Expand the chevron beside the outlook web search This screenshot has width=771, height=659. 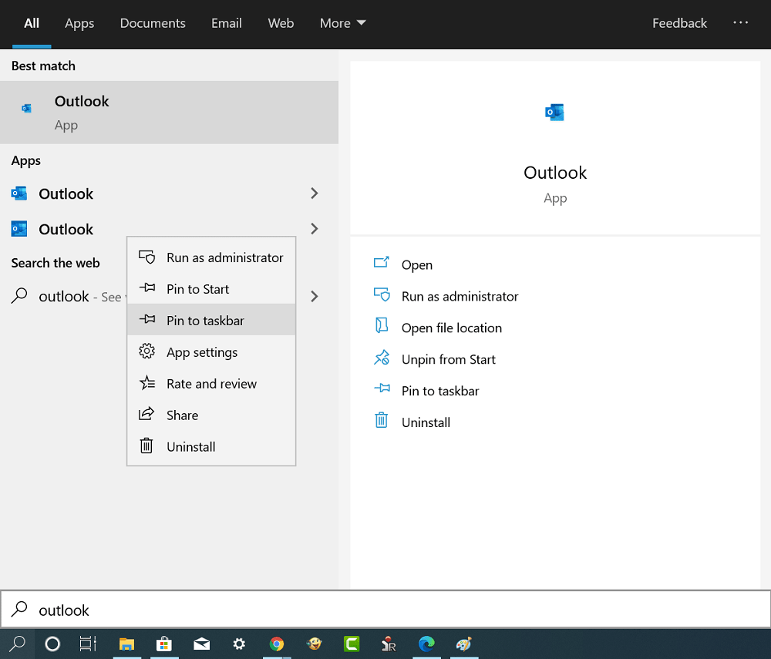(315, 296)
